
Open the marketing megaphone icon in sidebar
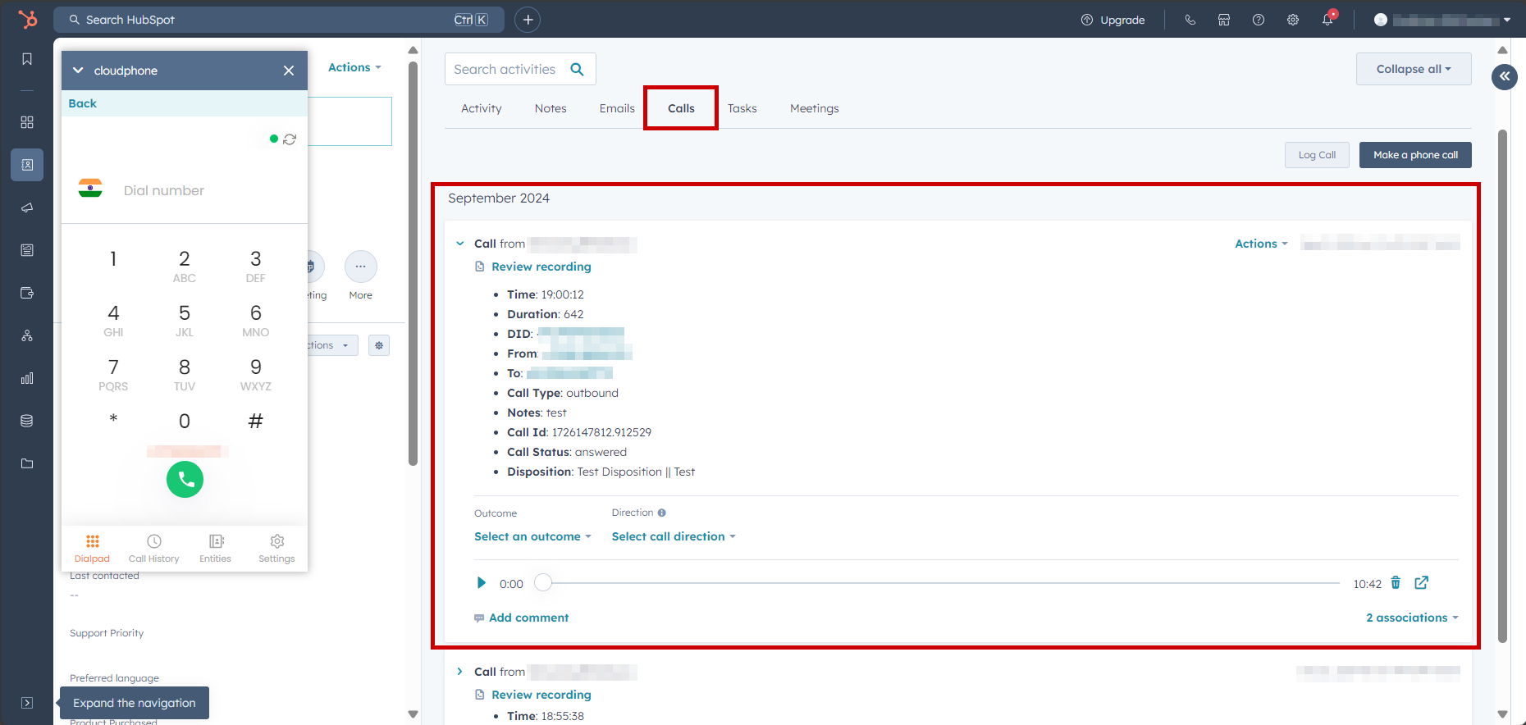[x=27, y=207]
